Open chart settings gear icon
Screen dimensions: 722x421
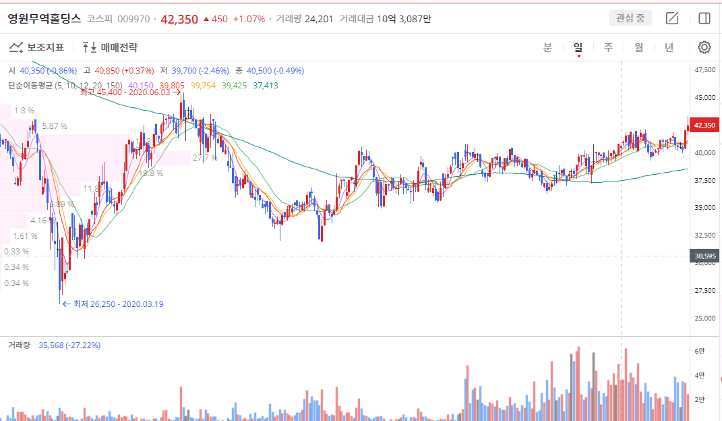click(x=704, y=47)
